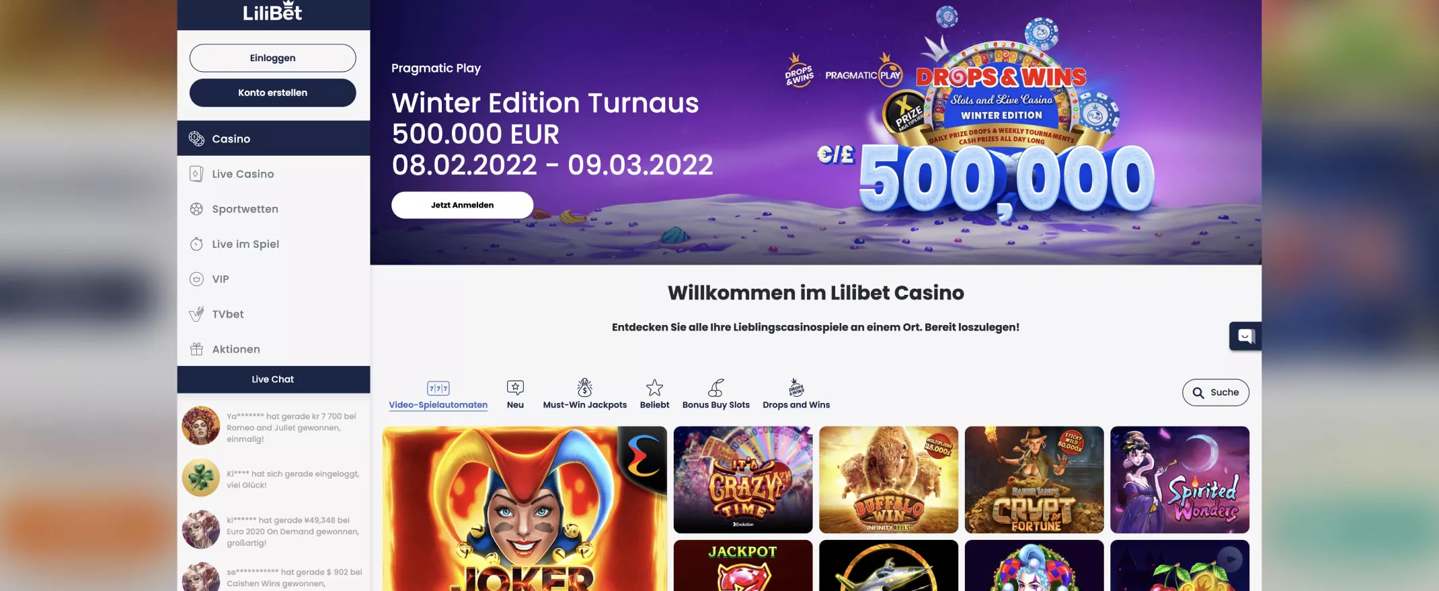Open the Neu games category icon
Image resolution: width=1439 pixels, height=591 pixels.
(515, 388)
